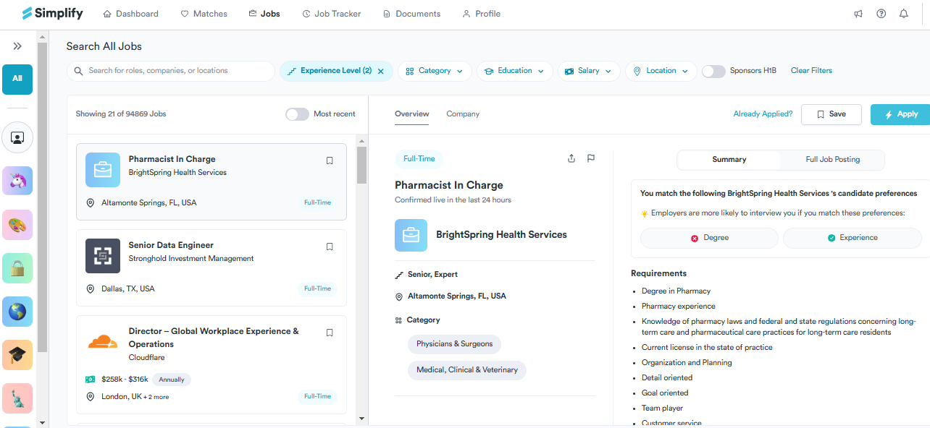Click Clear Filters link
The image size is (930, 428).
pyautogui.click(x=811, y=71)
